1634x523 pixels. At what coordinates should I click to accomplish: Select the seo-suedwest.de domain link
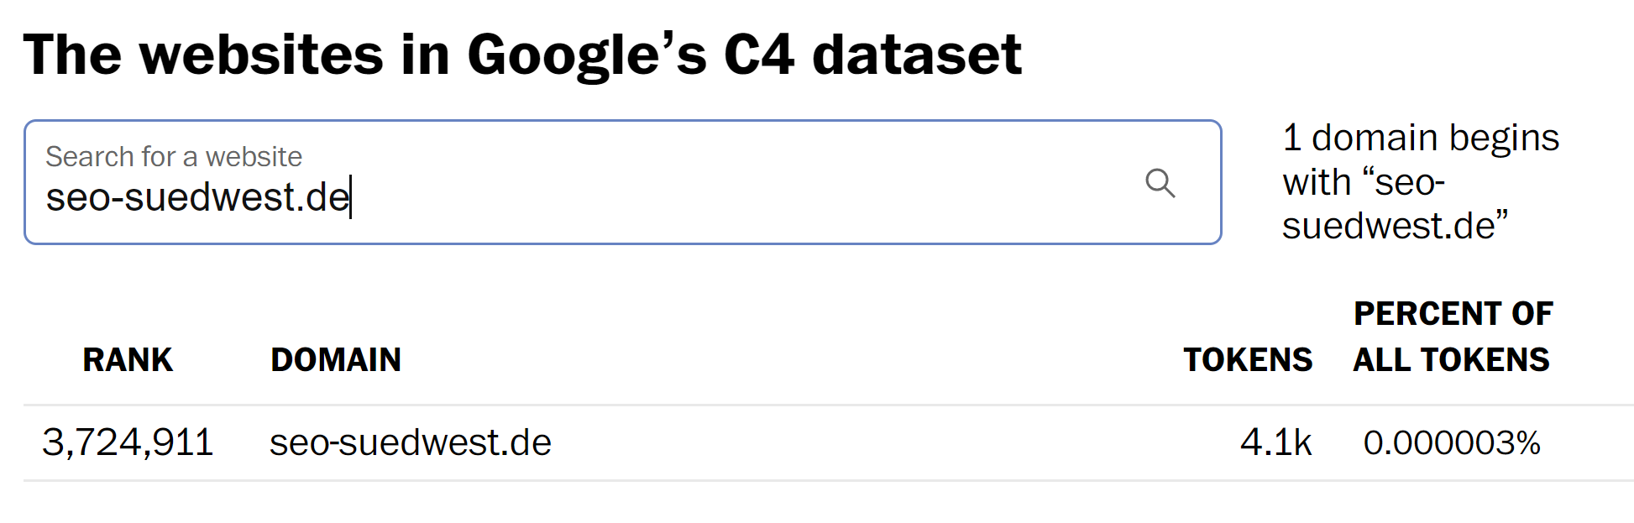[x=411, y=443]
